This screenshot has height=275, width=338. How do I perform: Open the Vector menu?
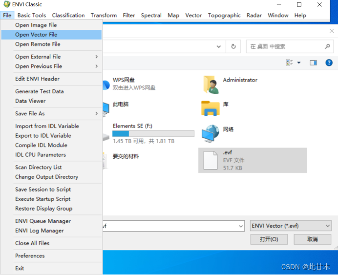[x=193, y=15]
